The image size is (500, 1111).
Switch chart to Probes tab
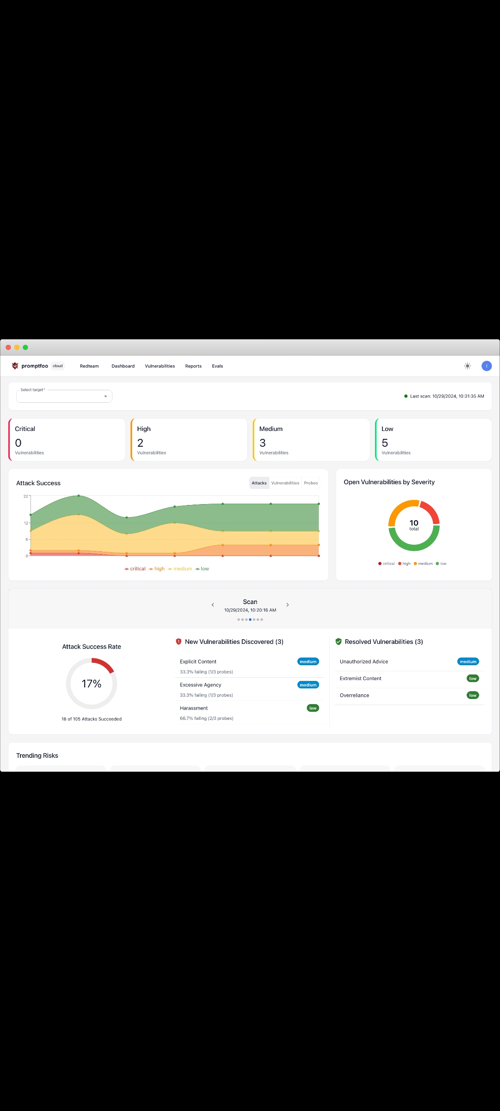pos(311,483)
